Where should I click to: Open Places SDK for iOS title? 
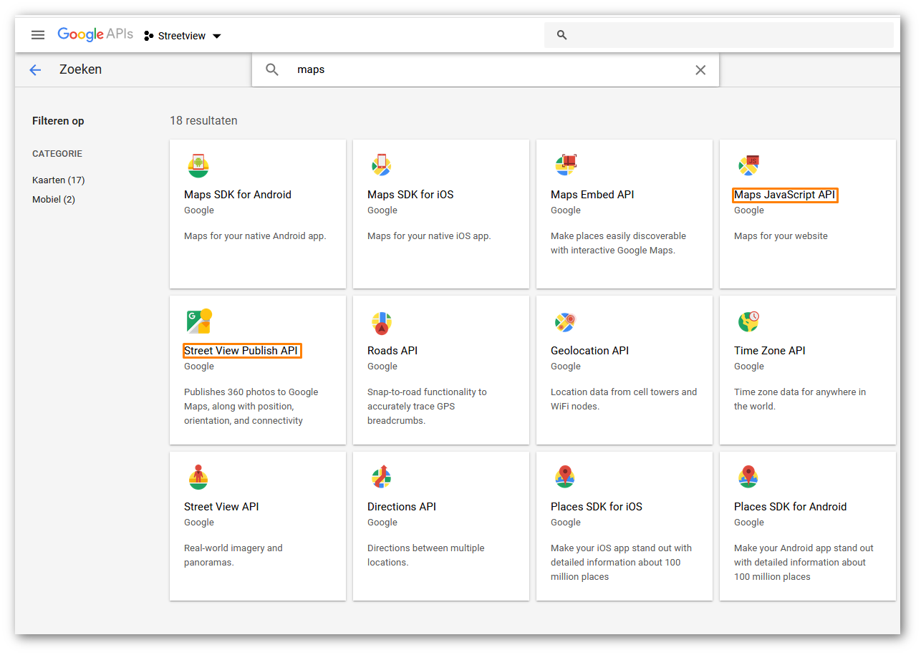(597, 507)
